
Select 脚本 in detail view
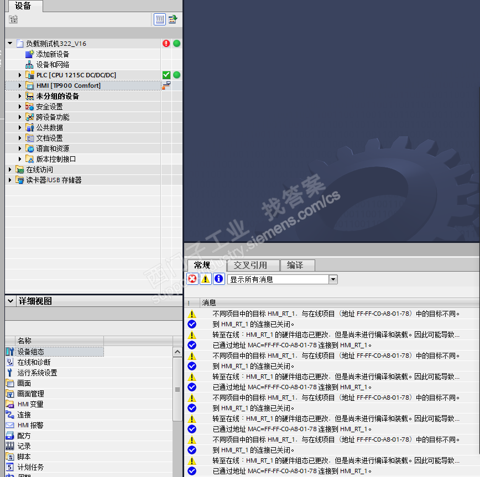tap(24, 457)
